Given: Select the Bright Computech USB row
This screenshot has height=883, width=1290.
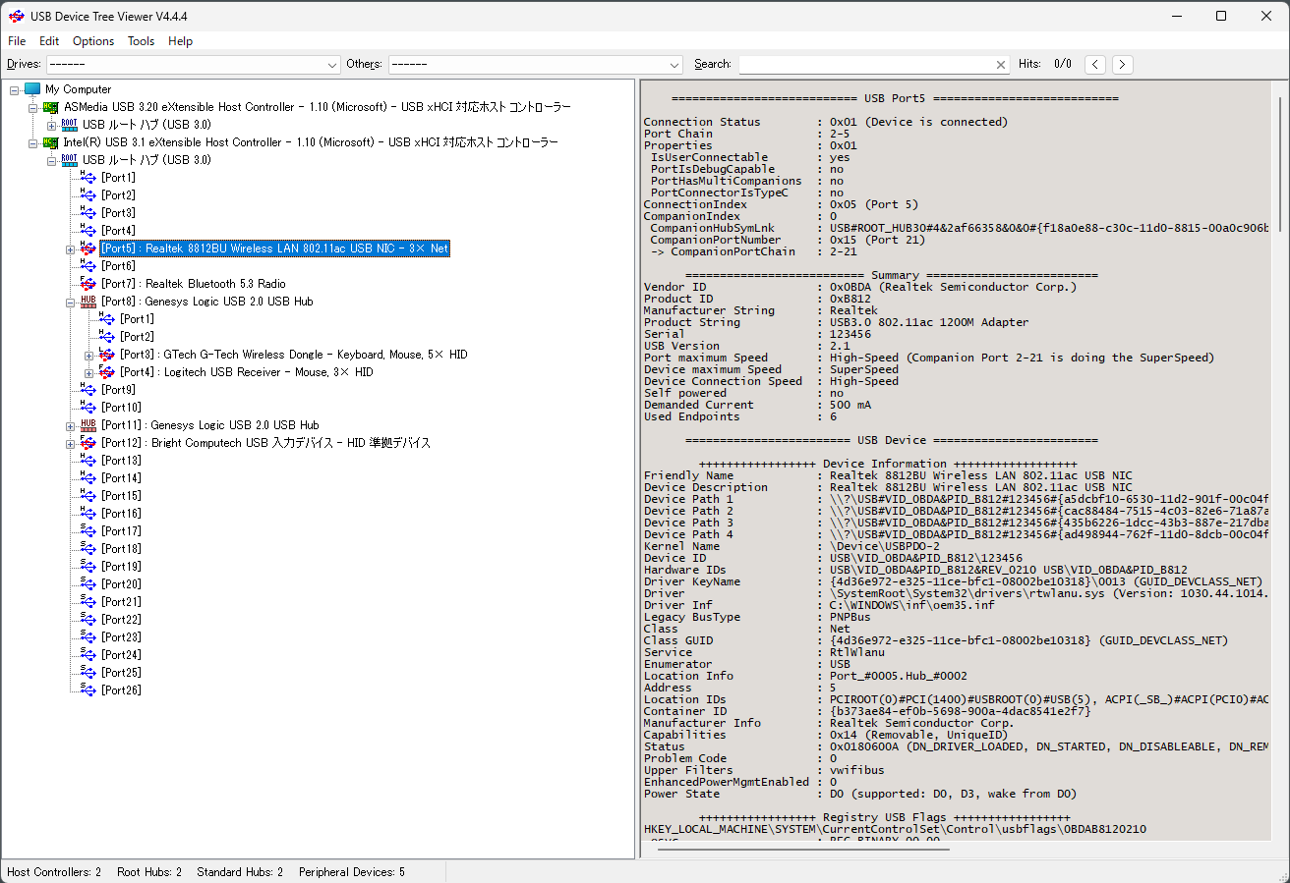Looking at the screenshot, I should pyautogui.click(x=266, y=443).
